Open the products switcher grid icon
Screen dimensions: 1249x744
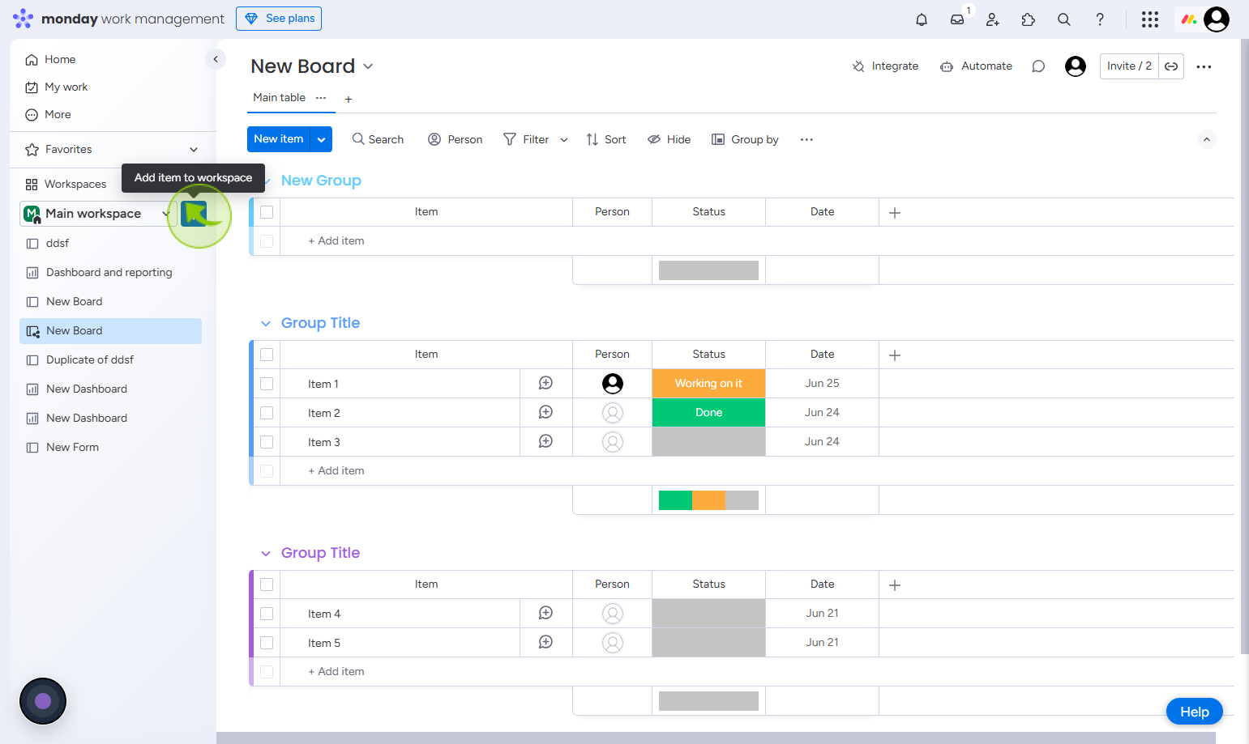1150,19
